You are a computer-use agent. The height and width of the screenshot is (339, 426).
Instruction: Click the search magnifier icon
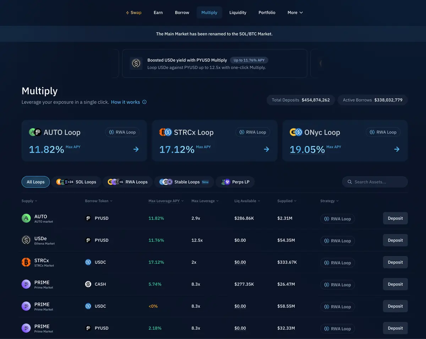point(350,182)
